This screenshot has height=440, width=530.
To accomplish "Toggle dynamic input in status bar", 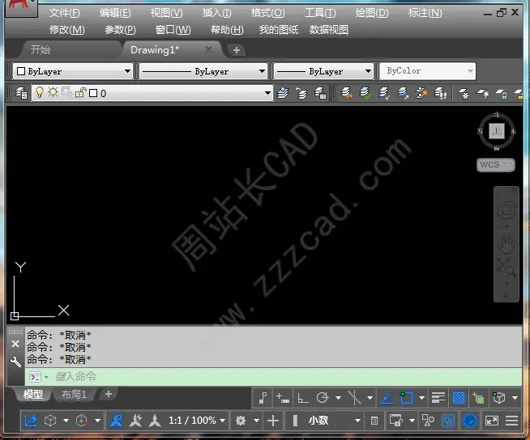I will 282,398.
